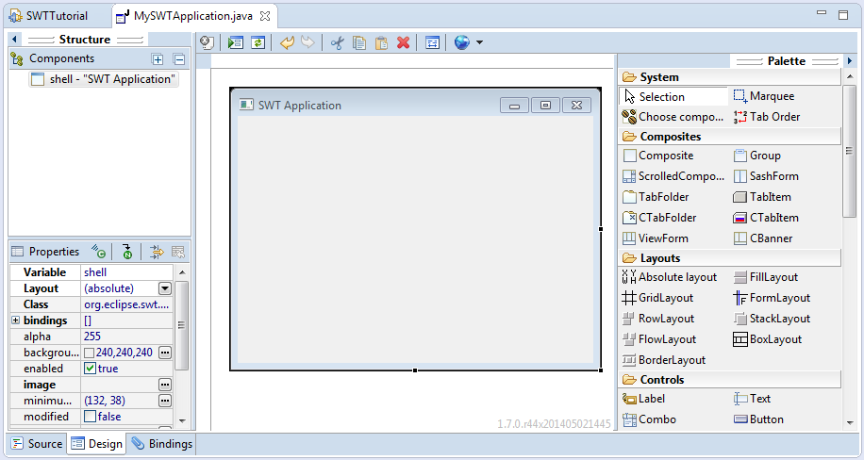864x460 pixels.
Task: Click the red Delete X icon
Action: pyautogui.click(x=404, y=42)
